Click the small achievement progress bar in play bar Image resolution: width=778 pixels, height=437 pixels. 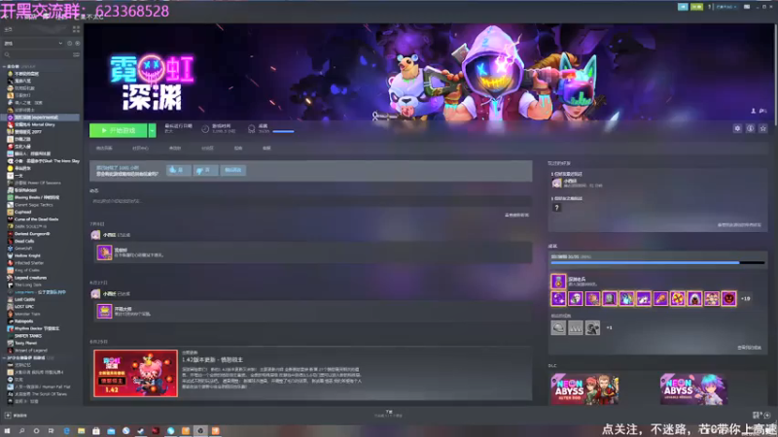[x=283, y=132]
